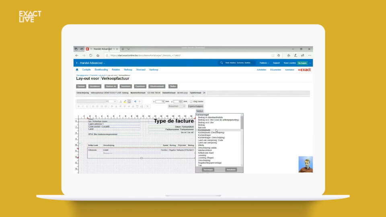386x217 pixels.
Task: Open the browser favorites list icon
Action: click(289, 55)
